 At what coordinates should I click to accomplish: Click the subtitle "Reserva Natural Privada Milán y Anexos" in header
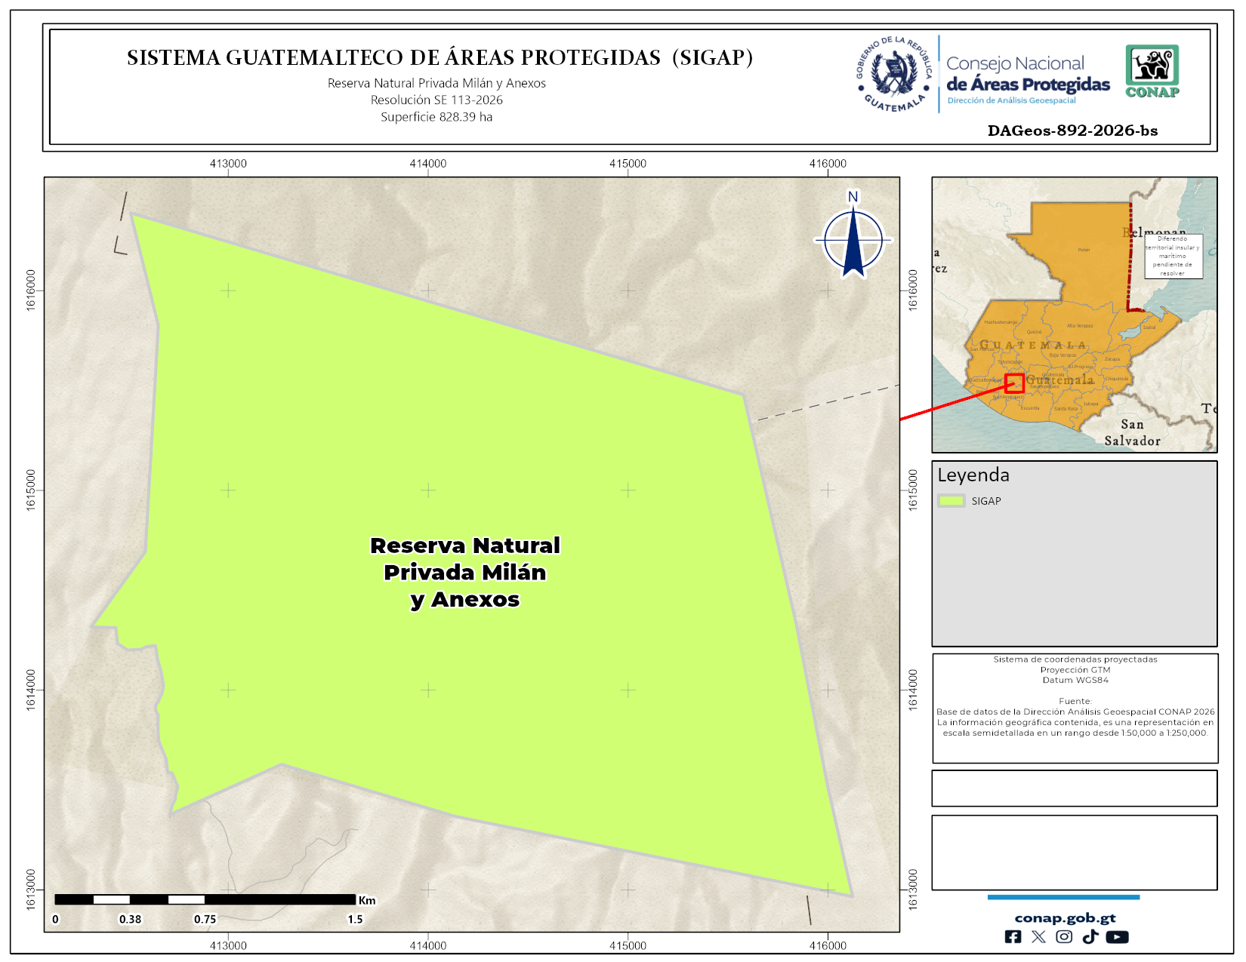436,83
